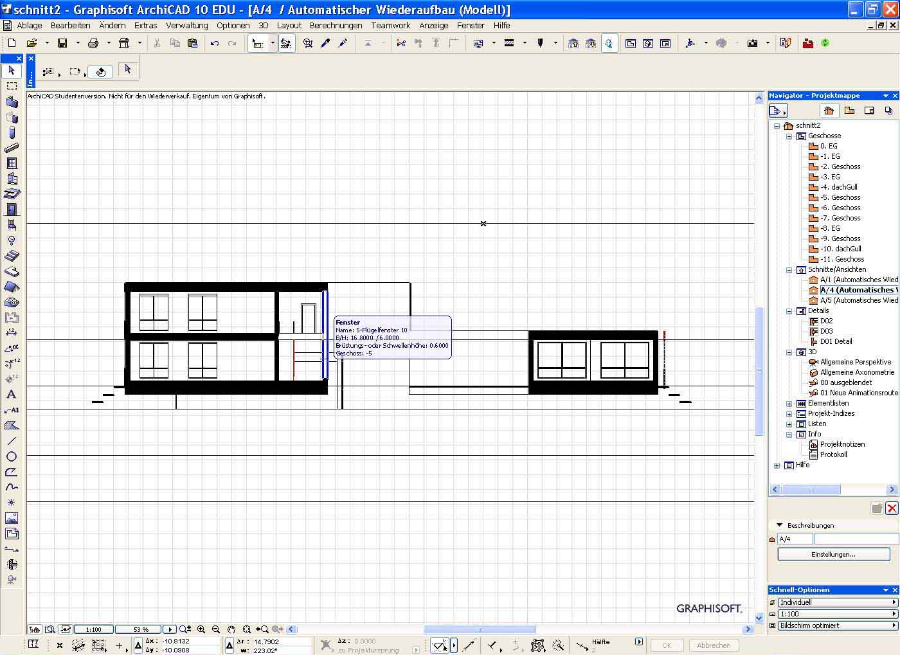Click the Print icon
This screenshot has height=655, width=900.
click(x=93, y=43)
